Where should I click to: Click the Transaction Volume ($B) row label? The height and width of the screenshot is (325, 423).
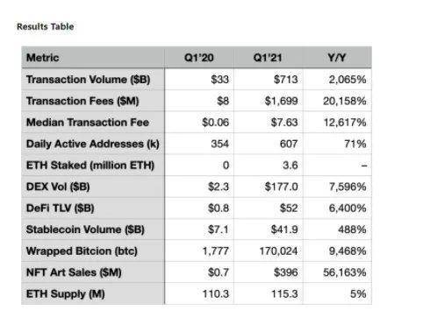point(89,80)
